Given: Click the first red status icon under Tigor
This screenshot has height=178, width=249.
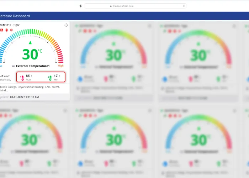Looking at the screenshot, I should click(x=2, y=30).
